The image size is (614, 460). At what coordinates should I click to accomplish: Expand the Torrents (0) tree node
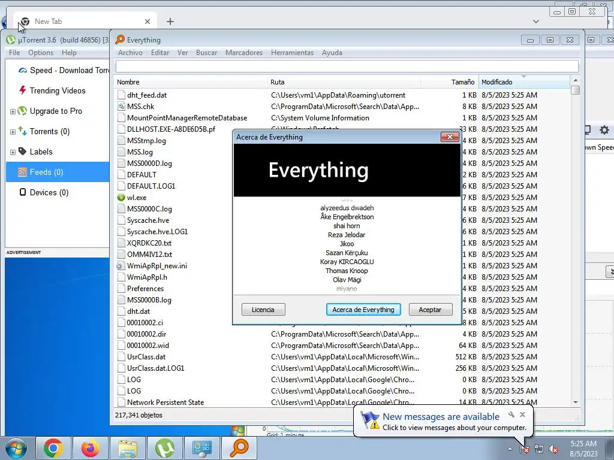pos(13,132)
